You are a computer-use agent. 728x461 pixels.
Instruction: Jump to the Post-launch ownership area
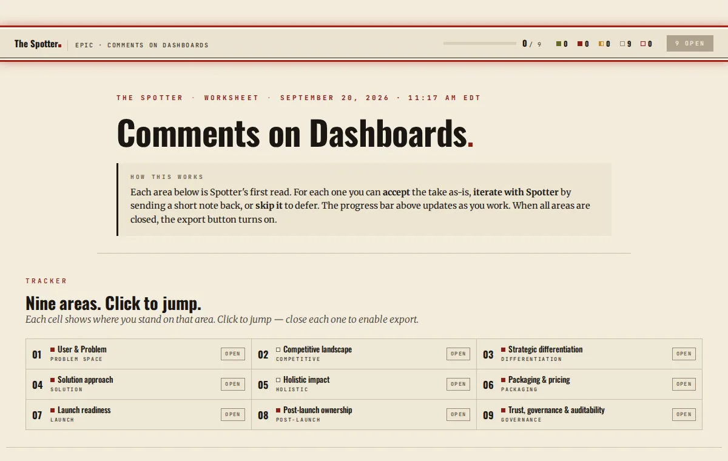coord(364,415)
